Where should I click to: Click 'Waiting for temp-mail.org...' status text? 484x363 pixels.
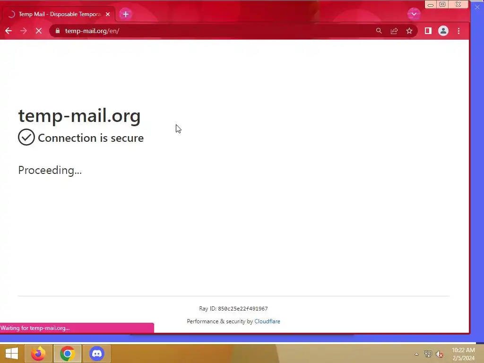point(35,328)
